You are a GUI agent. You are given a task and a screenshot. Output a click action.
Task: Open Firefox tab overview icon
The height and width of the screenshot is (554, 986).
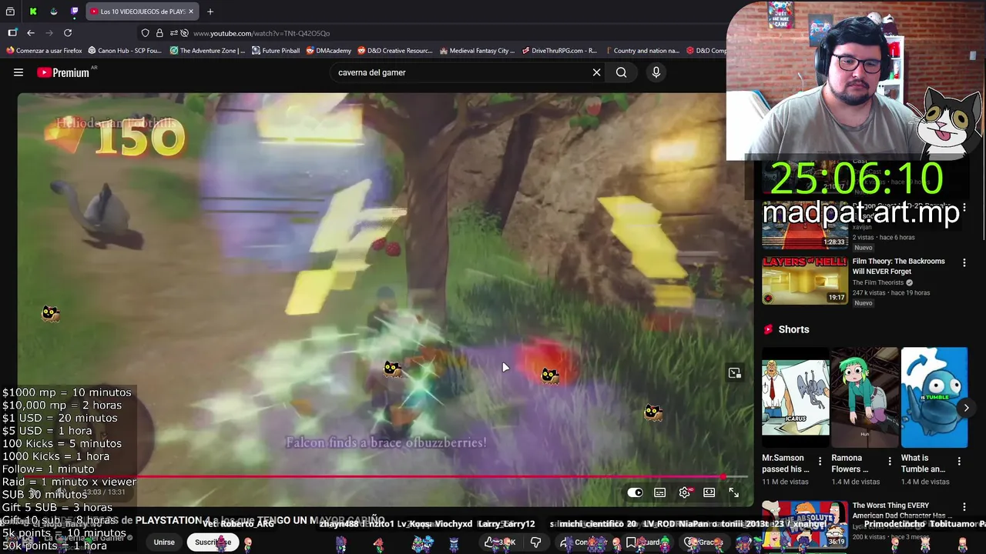[x=10, y=12]
